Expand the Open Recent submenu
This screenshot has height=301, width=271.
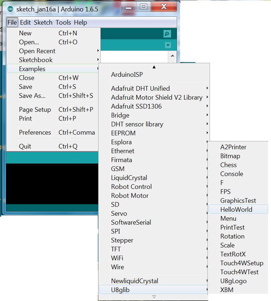53,51
